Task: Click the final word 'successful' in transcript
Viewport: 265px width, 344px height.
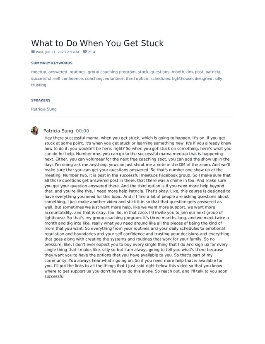Action: click(54, 276)
